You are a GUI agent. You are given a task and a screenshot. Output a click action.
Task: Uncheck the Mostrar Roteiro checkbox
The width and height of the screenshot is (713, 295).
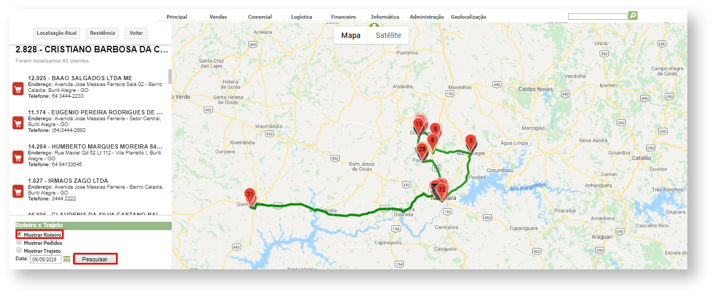[x=19, y=234]
